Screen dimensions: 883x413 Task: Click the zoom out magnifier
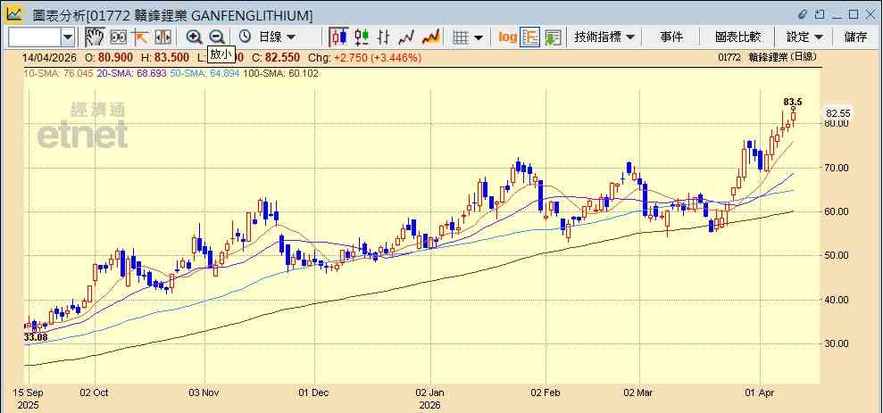tap(217, 37)
